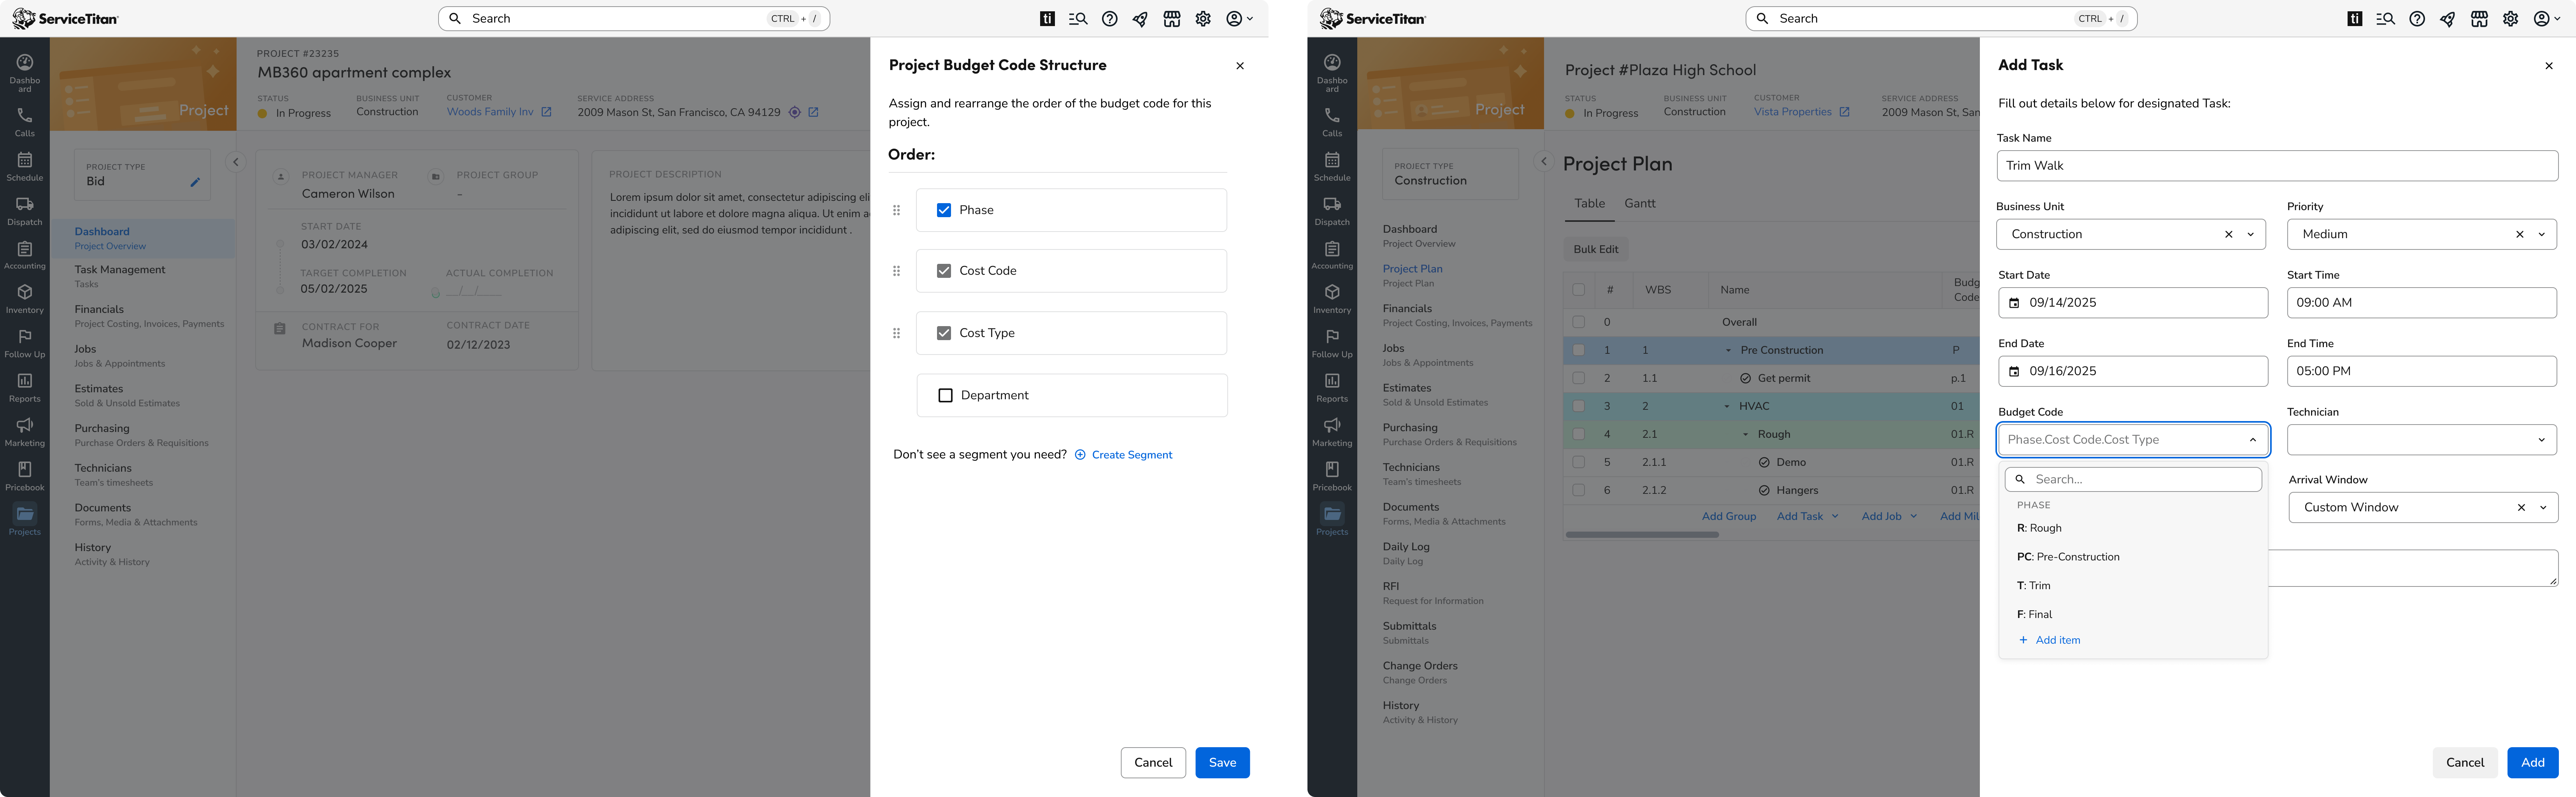Image resolution: width=2576 pixels, height=797 pixels.
Task: Click drag handle beside the Phase segment
Action: point(896,210)
